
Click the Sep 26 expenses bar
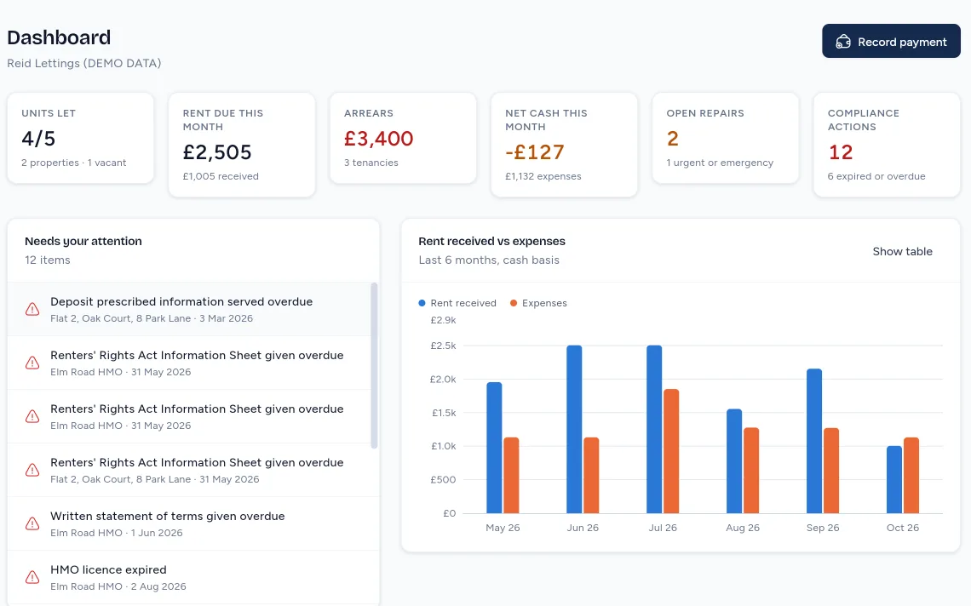[x=831, y=471]
